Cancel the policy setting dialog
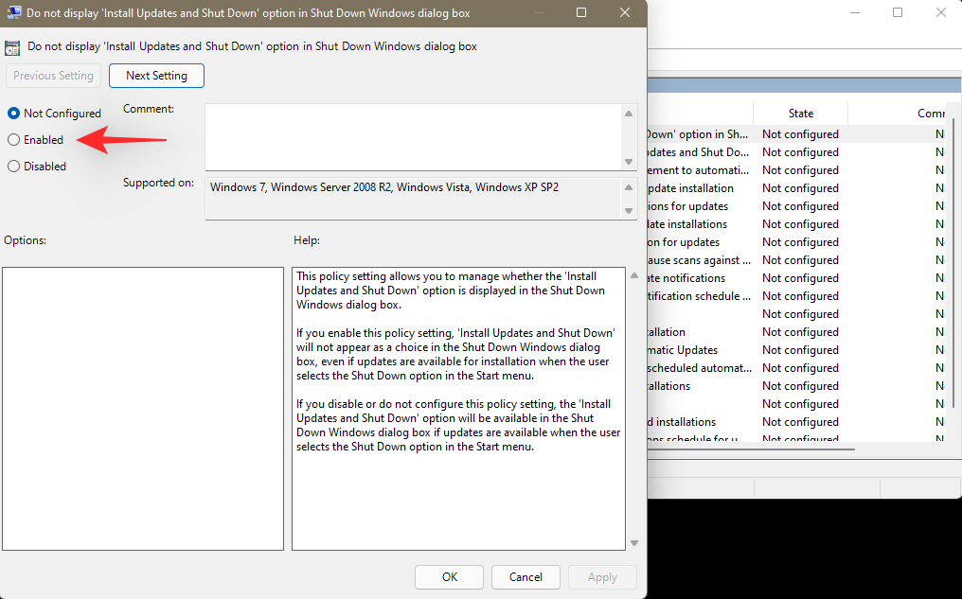The height and width of the screenshot is (599, 962). click(x=526, y=576)
